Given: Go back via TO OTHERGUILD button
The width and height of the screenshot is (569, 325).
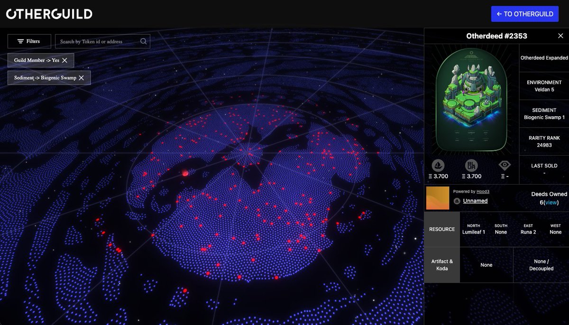Looking at the screenshot, I should pyautogui.click(x=525, y=14).
